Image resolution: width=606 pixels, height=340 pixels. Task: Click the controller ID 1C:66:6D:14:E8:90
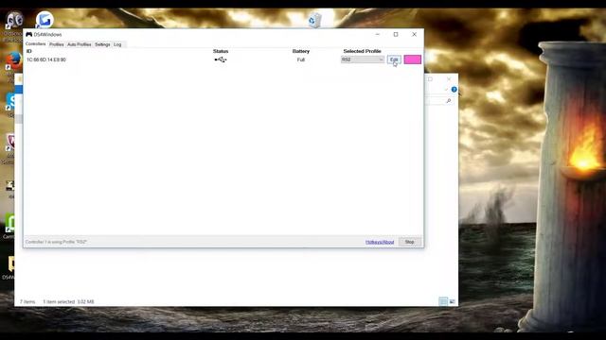46,59
